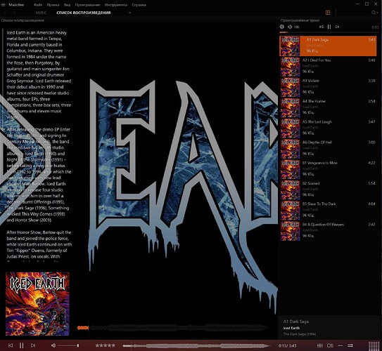
Task: Pause playback in the bottom player bar
Action: click(21, 345)
